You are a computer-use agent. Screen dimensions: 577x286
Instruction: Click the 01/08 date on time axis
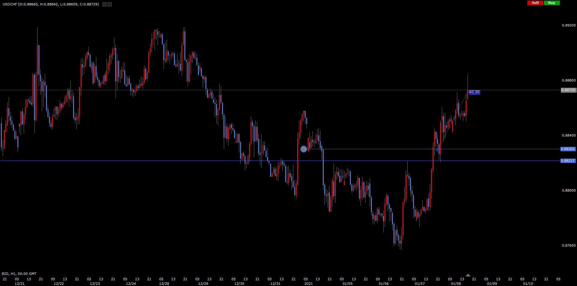tap(456, 284)
